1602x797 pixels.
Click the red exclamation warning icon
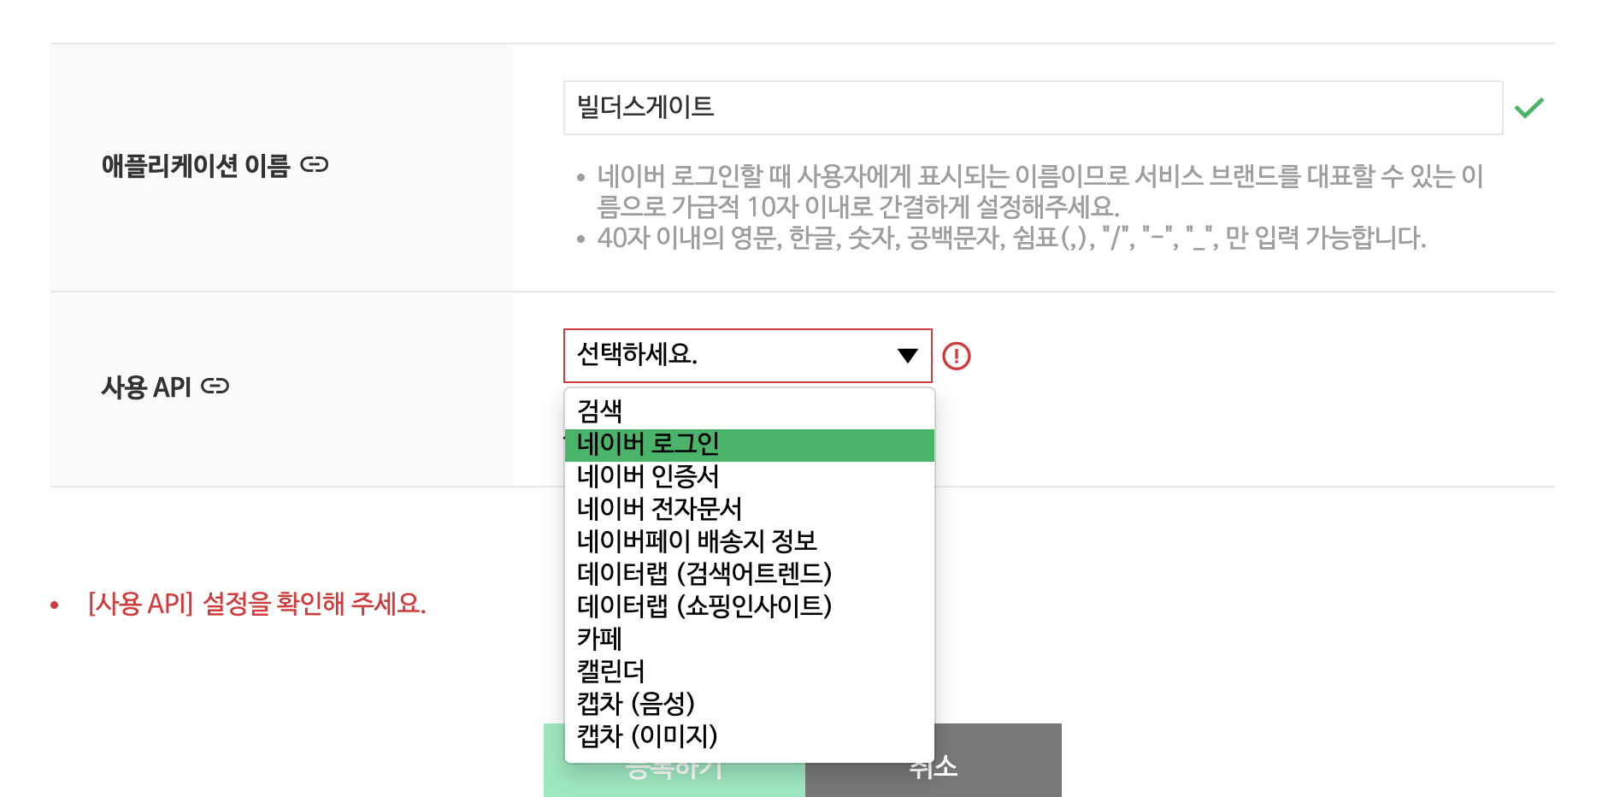[x=958, y=357]
